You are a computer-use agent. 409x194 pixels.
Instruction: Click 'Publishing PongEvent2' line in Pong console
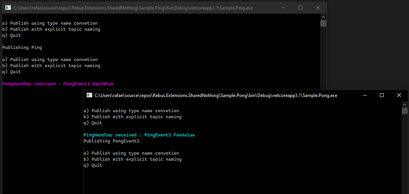pyautogui.click(x=111, y=141)
